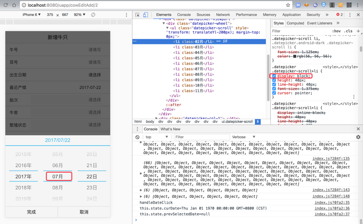Bookmark page with the star icon
This screenshot has height=224, width=363.
click(x=288, y=5)
